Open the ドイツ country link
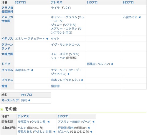Screen dimensions: 147x135 pos(6,64)
